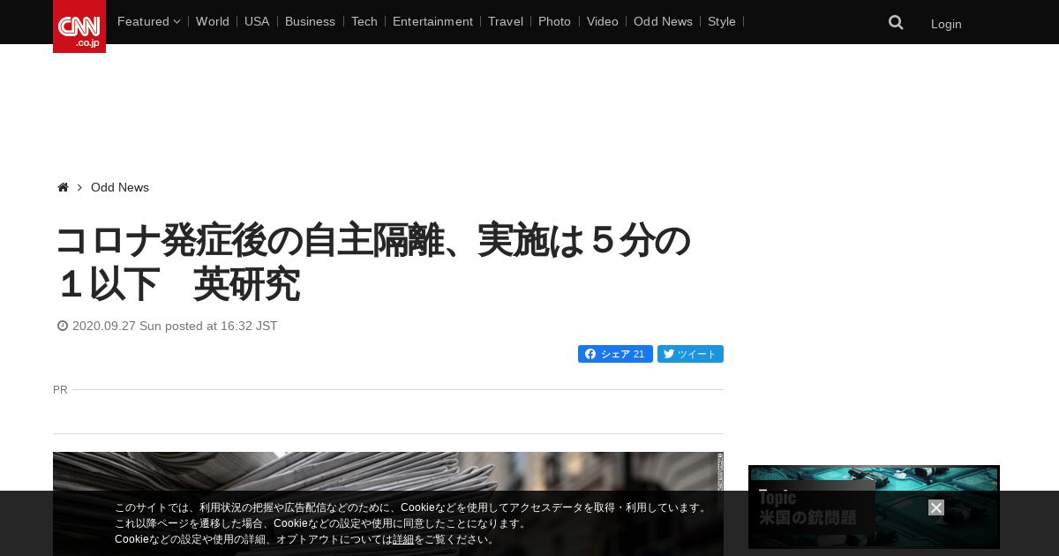Go to Video section
1059x556 pixels.
tap(603, 21)
